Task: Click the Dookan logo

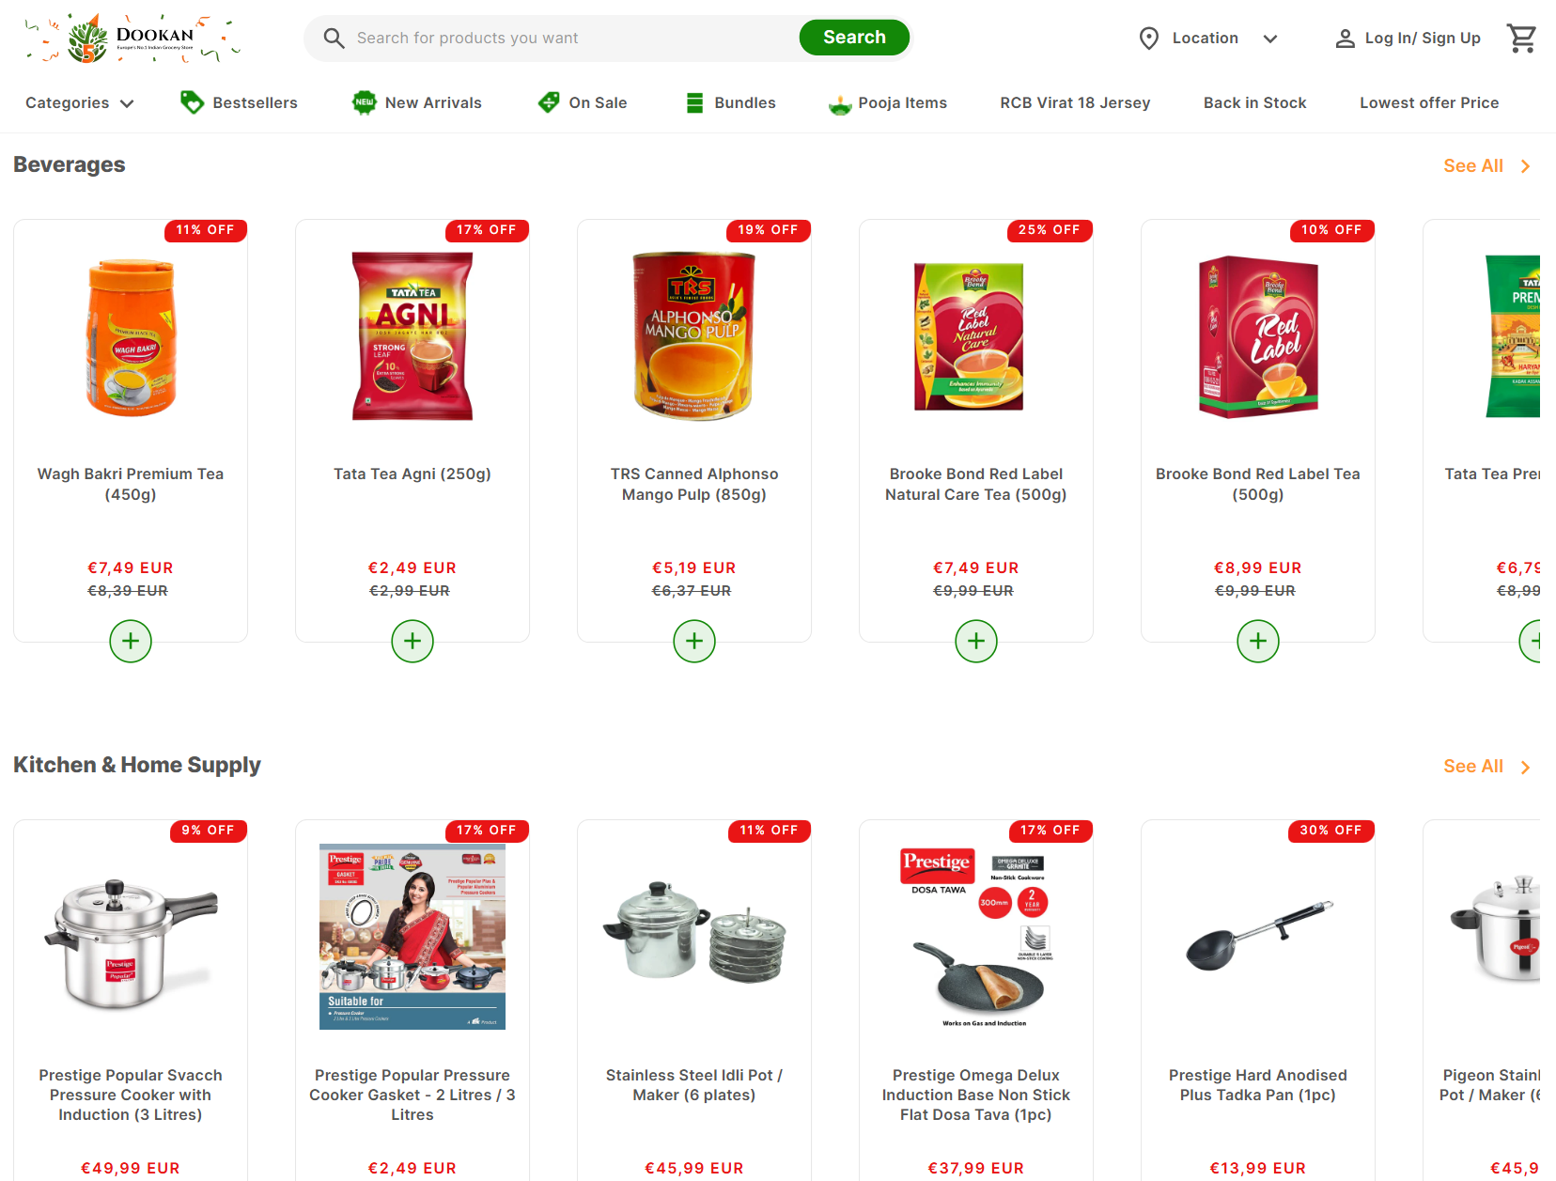Action: [x=132, y=39]
